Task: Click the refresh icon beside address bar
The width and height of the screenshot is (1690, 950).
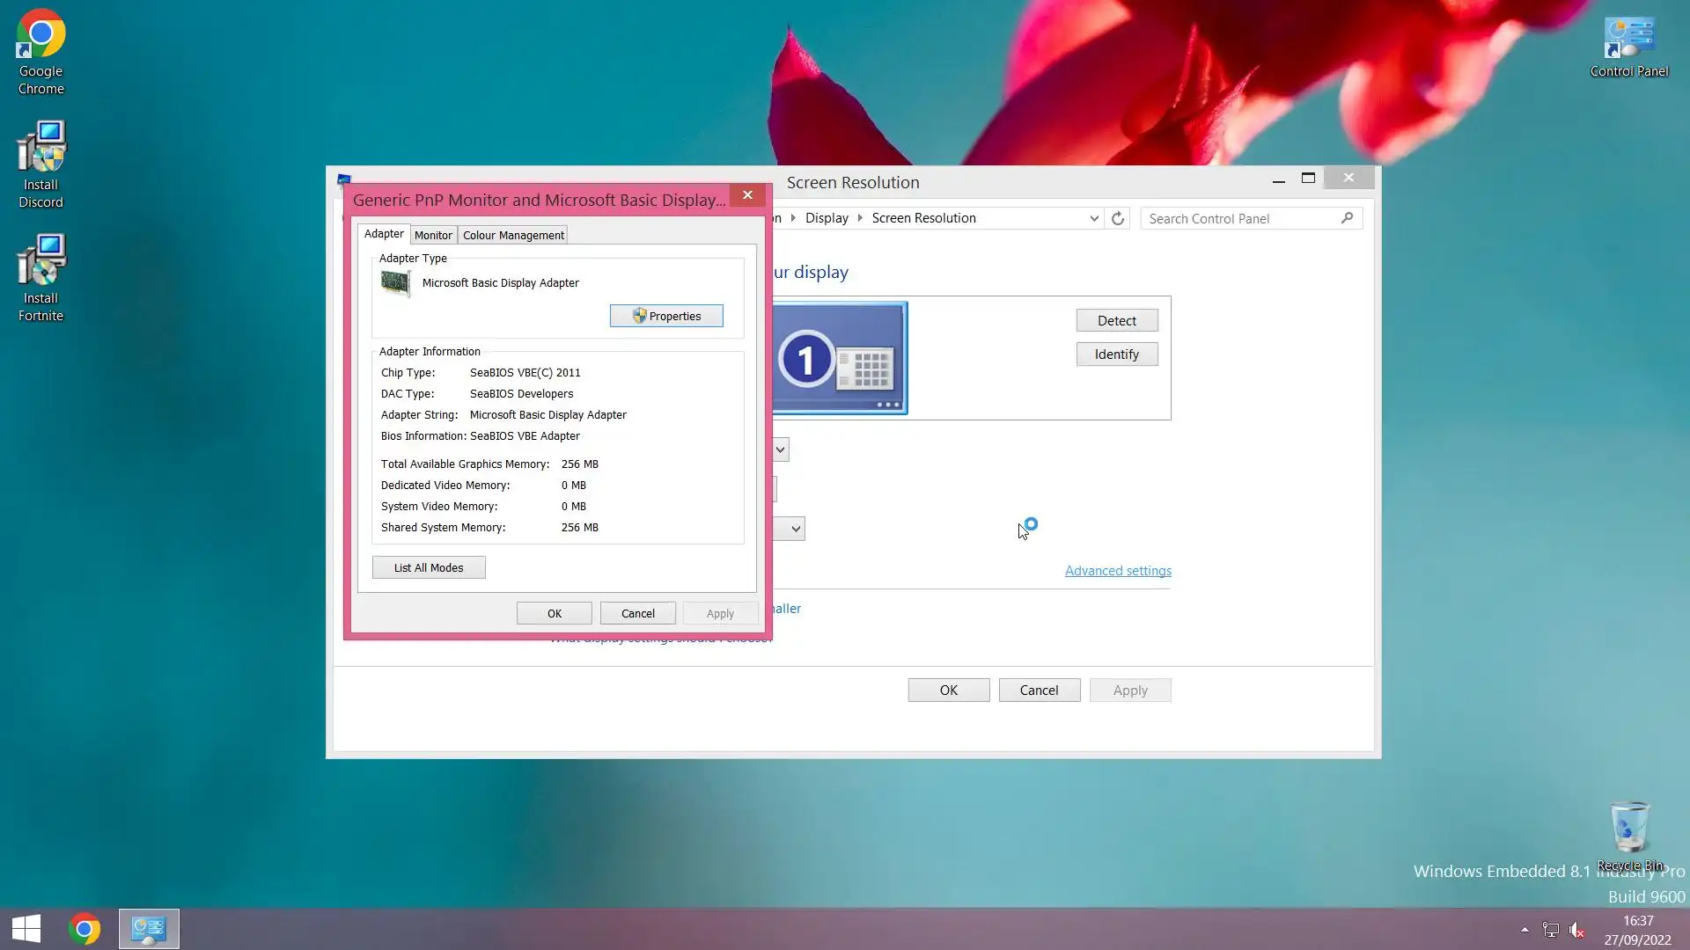Action: pyautogui.click(x=1118, y=218)
